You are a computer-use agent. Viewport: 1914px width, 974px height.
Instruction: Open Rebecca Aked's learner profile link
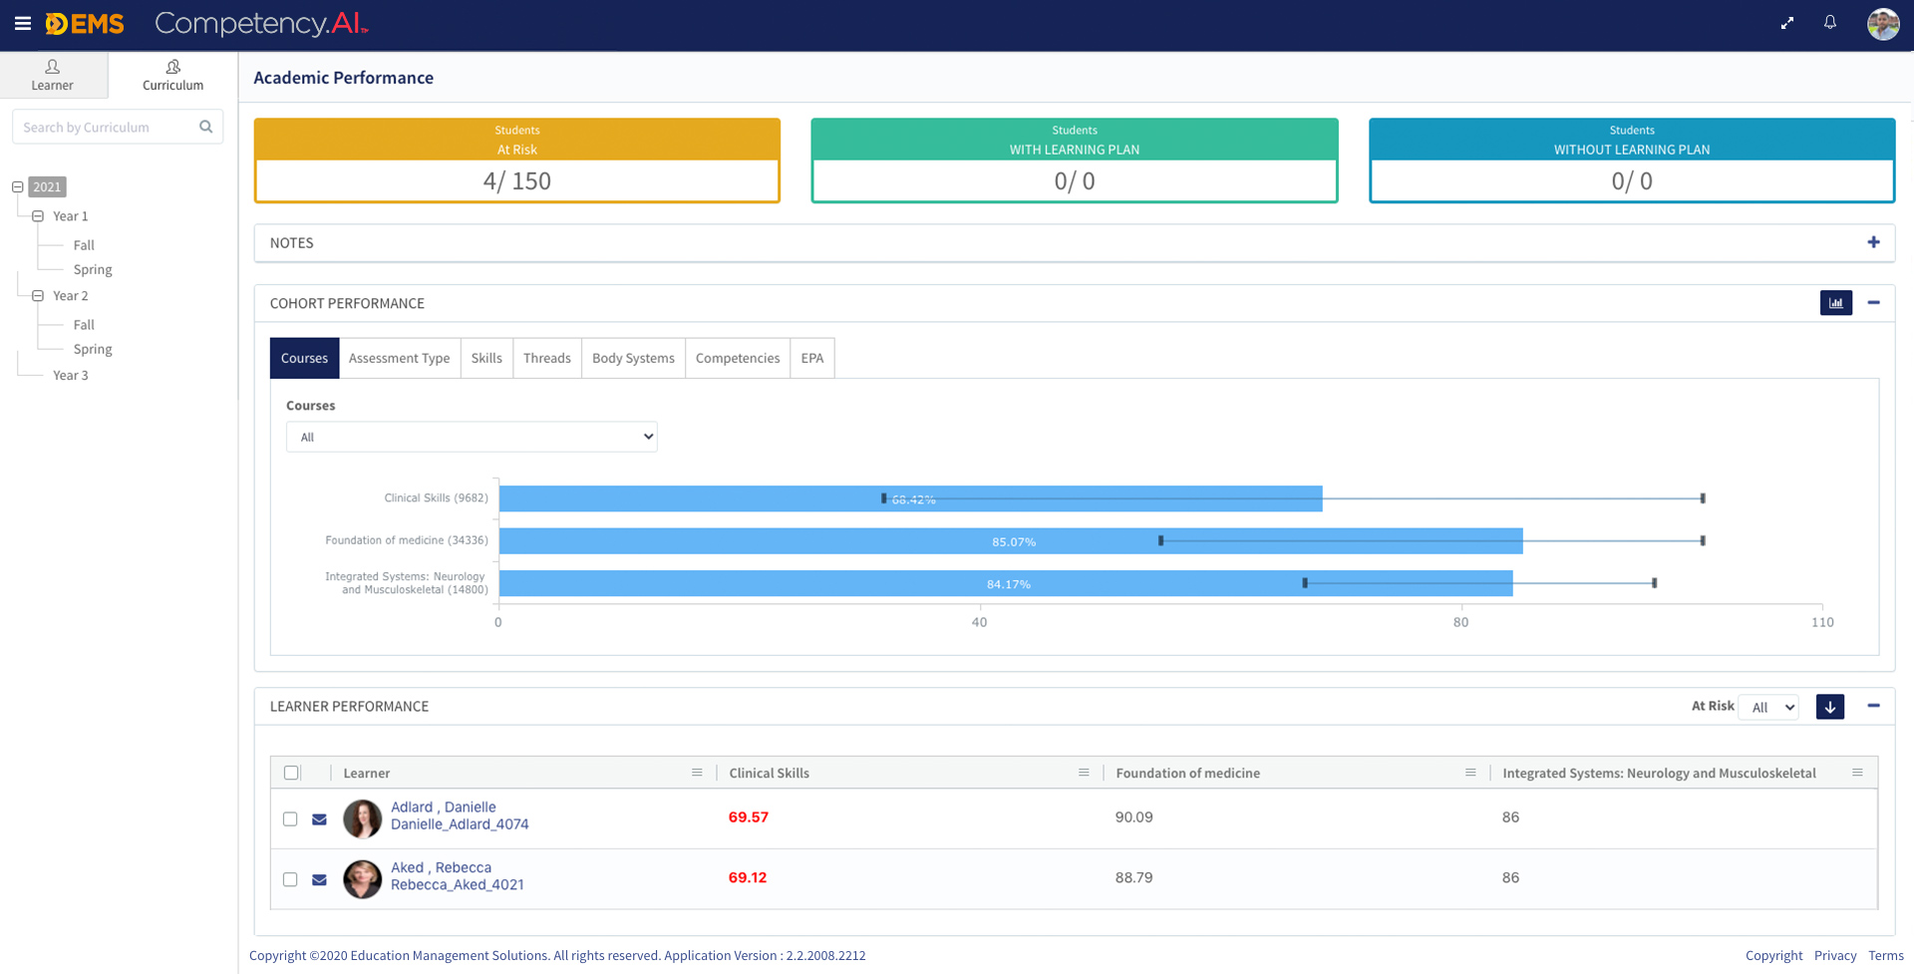pos(441,867)
